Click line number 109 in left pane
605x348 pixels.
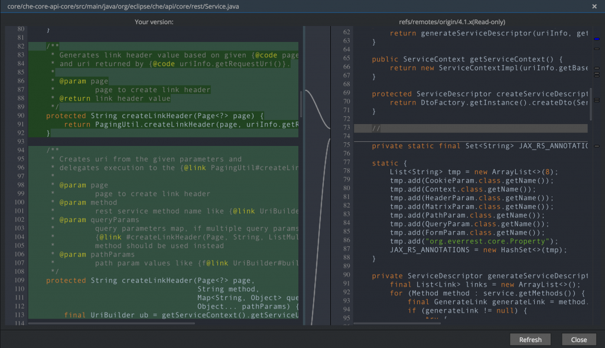point(19,280)
